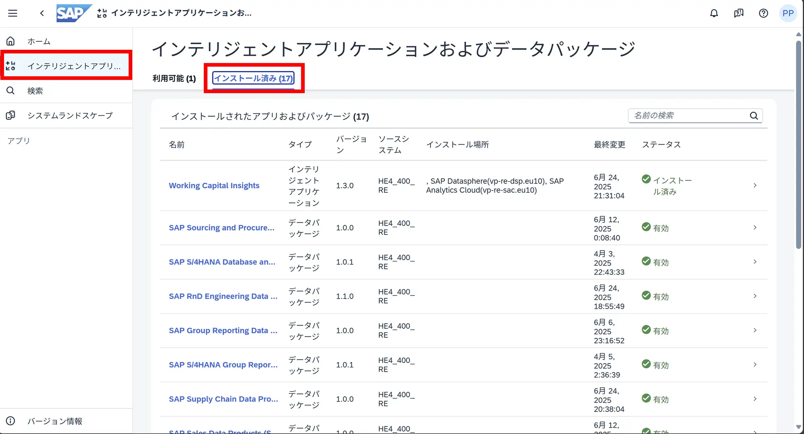Open バージョン情報 at sidebar bottom
Image resolution: width=804 pixels, height=434 pixels.
[x=55, y=421]
